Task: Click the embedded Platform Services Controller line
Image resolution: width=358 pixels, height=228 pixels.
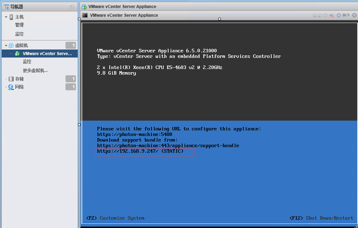Action: point(189,56)
